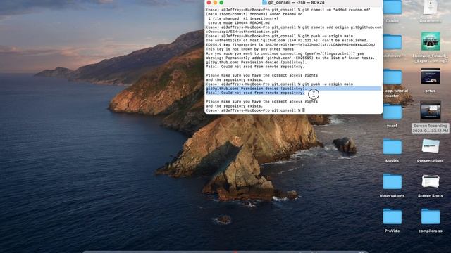Click the '1 file changed, 41 insertions' line
The height and width of the screenshot is (253, 451).
[243, 18]
